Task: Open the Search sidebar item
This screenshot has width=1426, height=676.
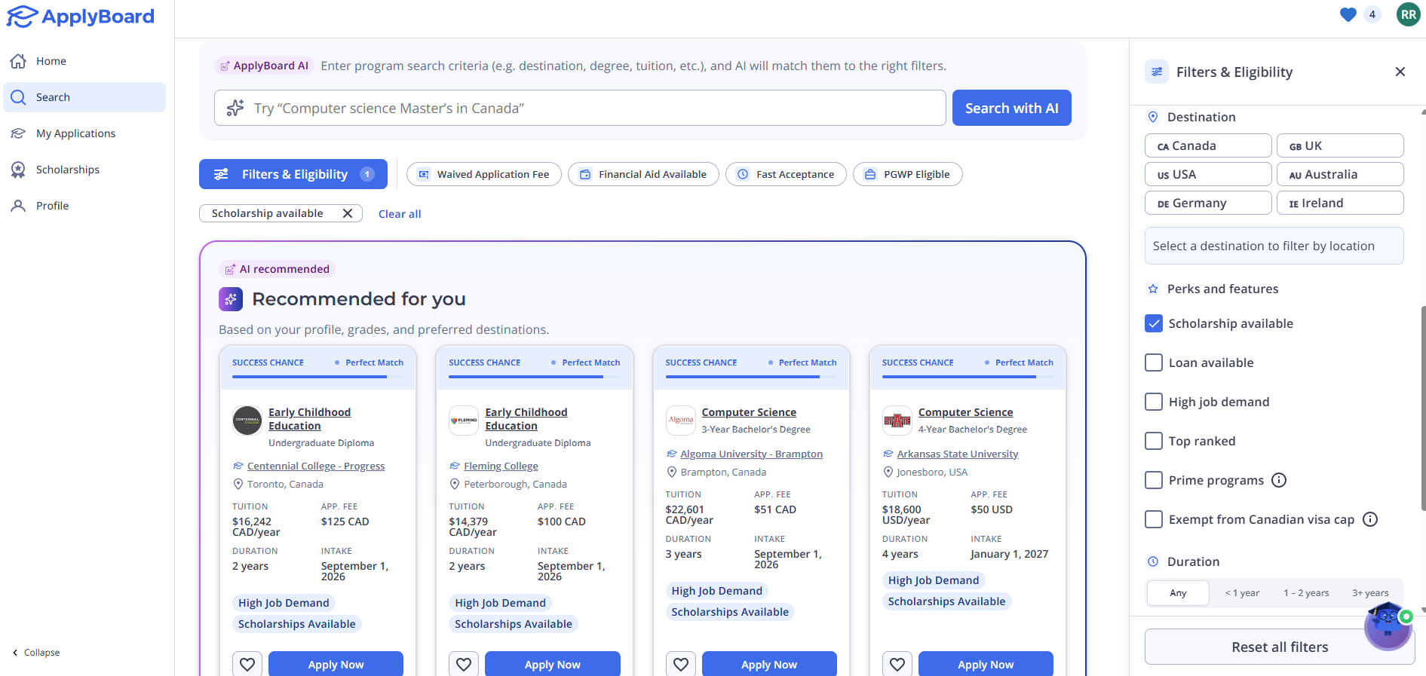Action: [x=84, y=97]
